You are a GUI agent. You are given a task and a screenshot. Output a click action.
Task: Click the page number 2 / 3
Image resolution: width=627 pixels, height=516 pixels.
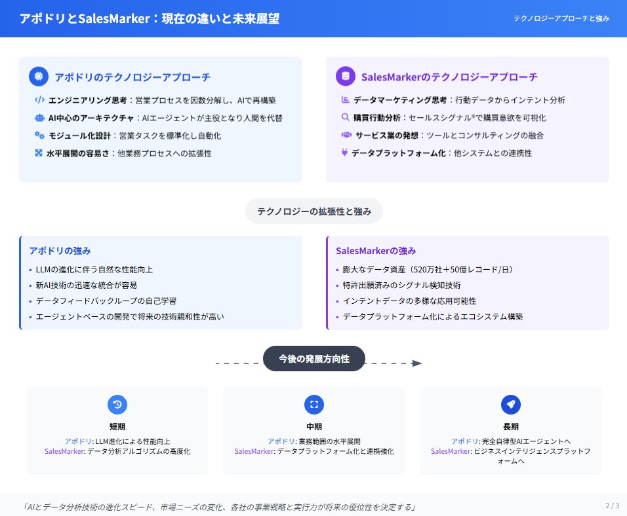612,506
